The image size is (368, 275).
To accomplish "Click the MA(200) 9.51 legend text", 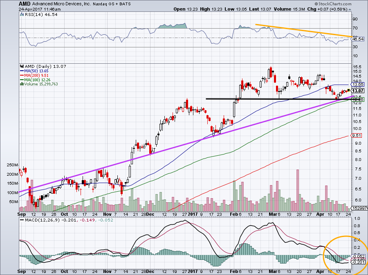I will (37, 75).
